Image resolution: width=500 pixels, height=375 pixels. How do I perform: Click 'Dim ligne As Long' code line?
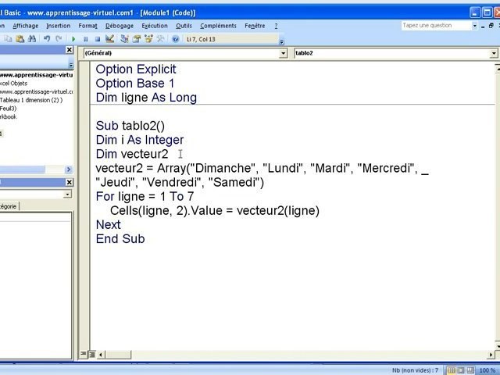[146, 97]
